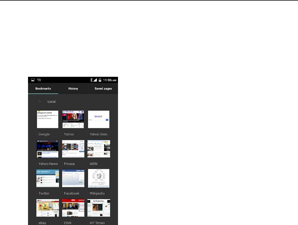Tap the battery charging icon
298x225 pixels.
[x=100, y=80]
